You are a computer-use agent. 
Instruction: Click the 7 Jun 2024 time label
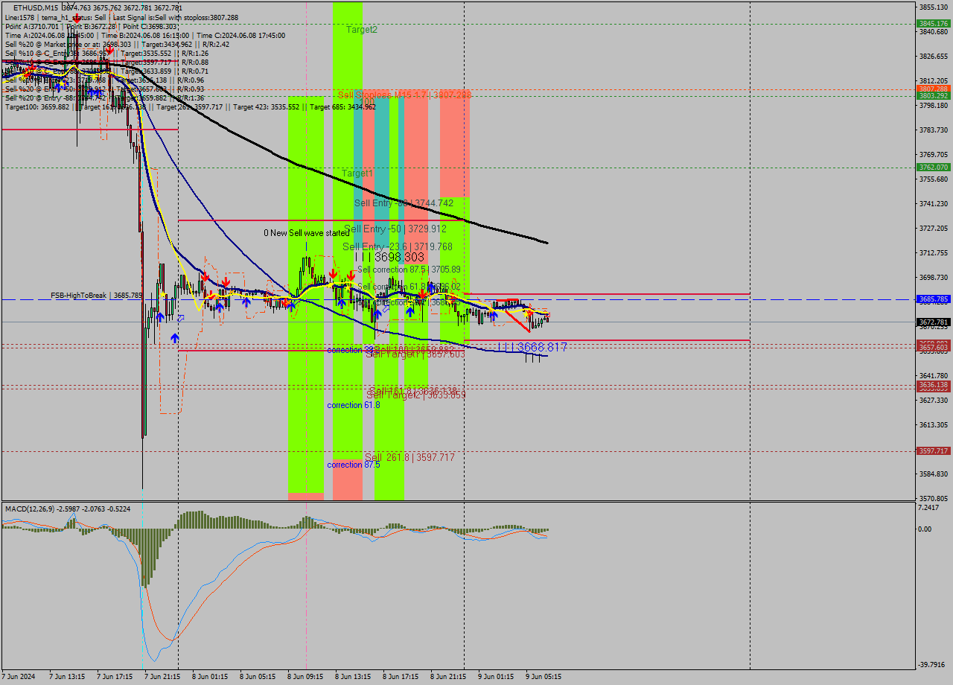[18, 677]
